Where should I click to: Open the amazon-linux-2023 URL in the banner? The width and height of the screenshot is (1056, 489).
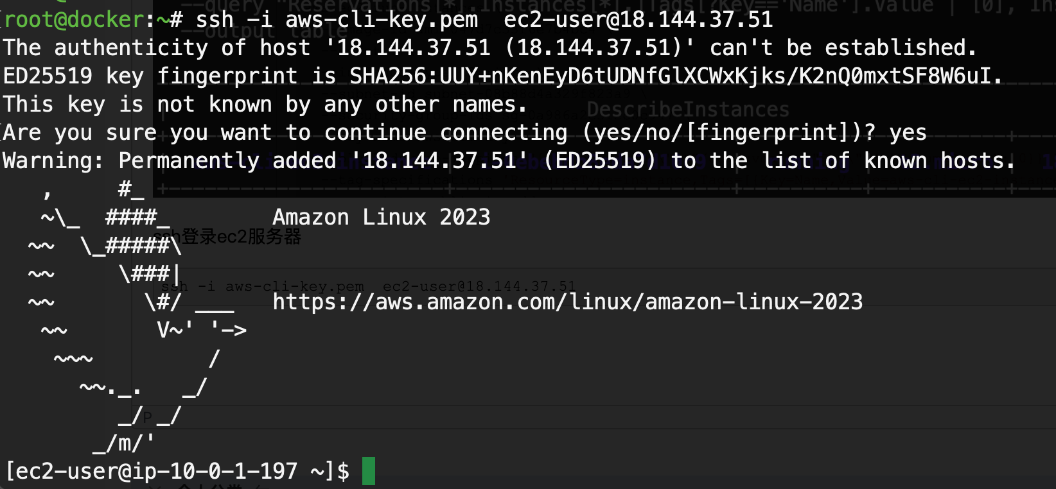(x=567, y=302)
